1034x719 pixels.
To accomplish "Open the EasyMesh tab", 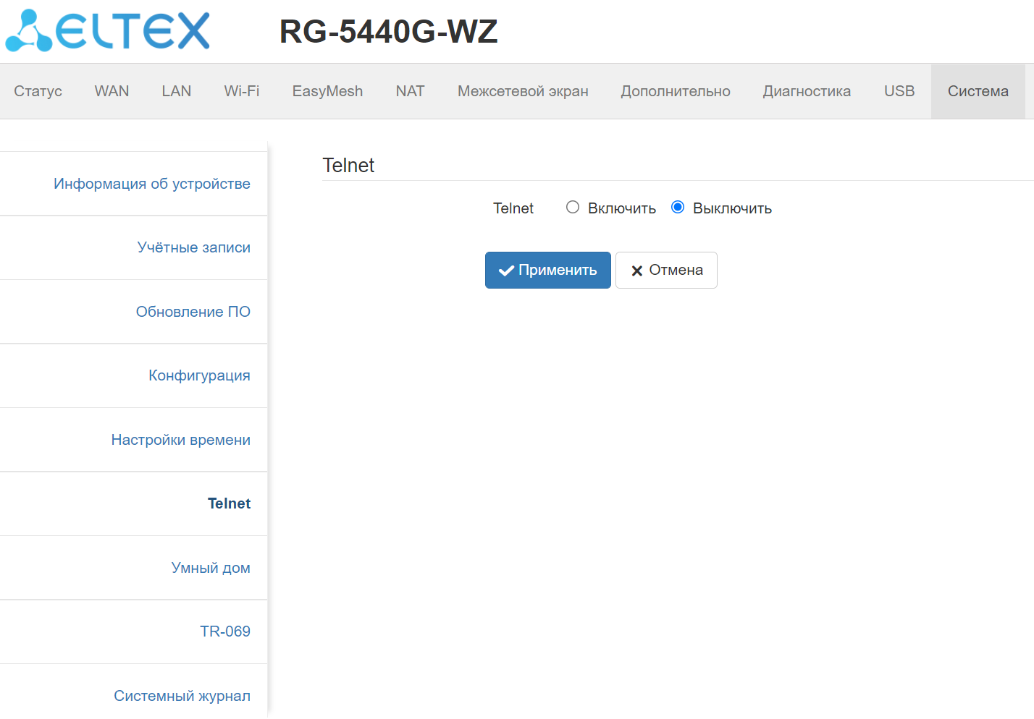I will click(327, 91).
